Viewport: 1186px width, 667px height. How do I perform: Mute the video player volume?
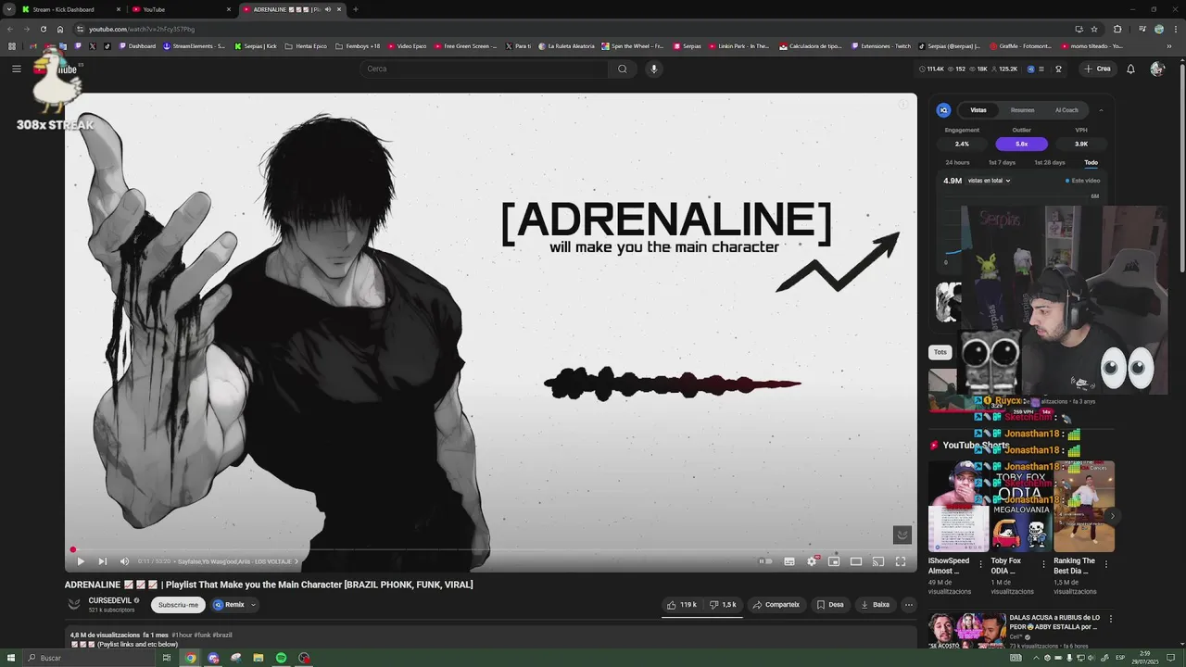(x=124, y=561)
